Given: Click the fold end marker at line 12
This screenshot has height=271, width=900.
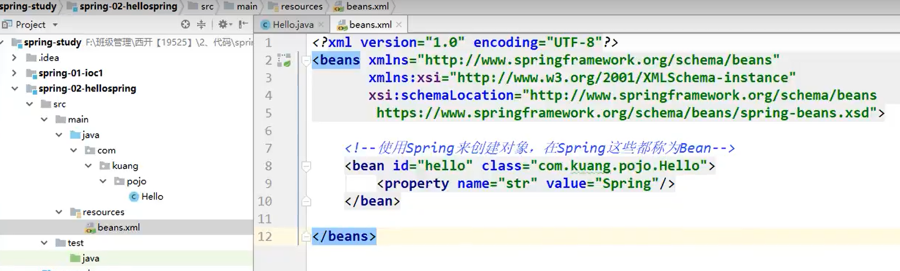Looking at the screenshot, I should coord(306,236).
